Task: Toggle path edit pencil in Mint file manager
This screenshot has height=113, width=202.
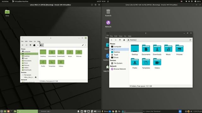Action: point(83,45)
